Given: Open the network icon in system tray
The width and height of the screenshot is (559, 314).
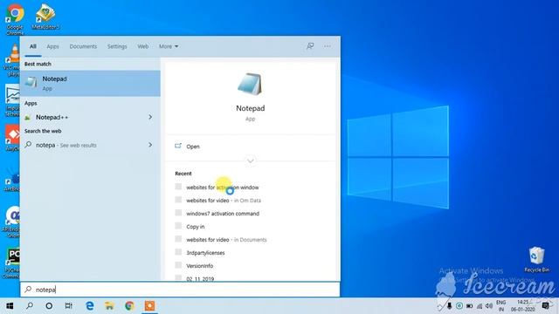Looking at the screenshot, I should click(480, 306).
